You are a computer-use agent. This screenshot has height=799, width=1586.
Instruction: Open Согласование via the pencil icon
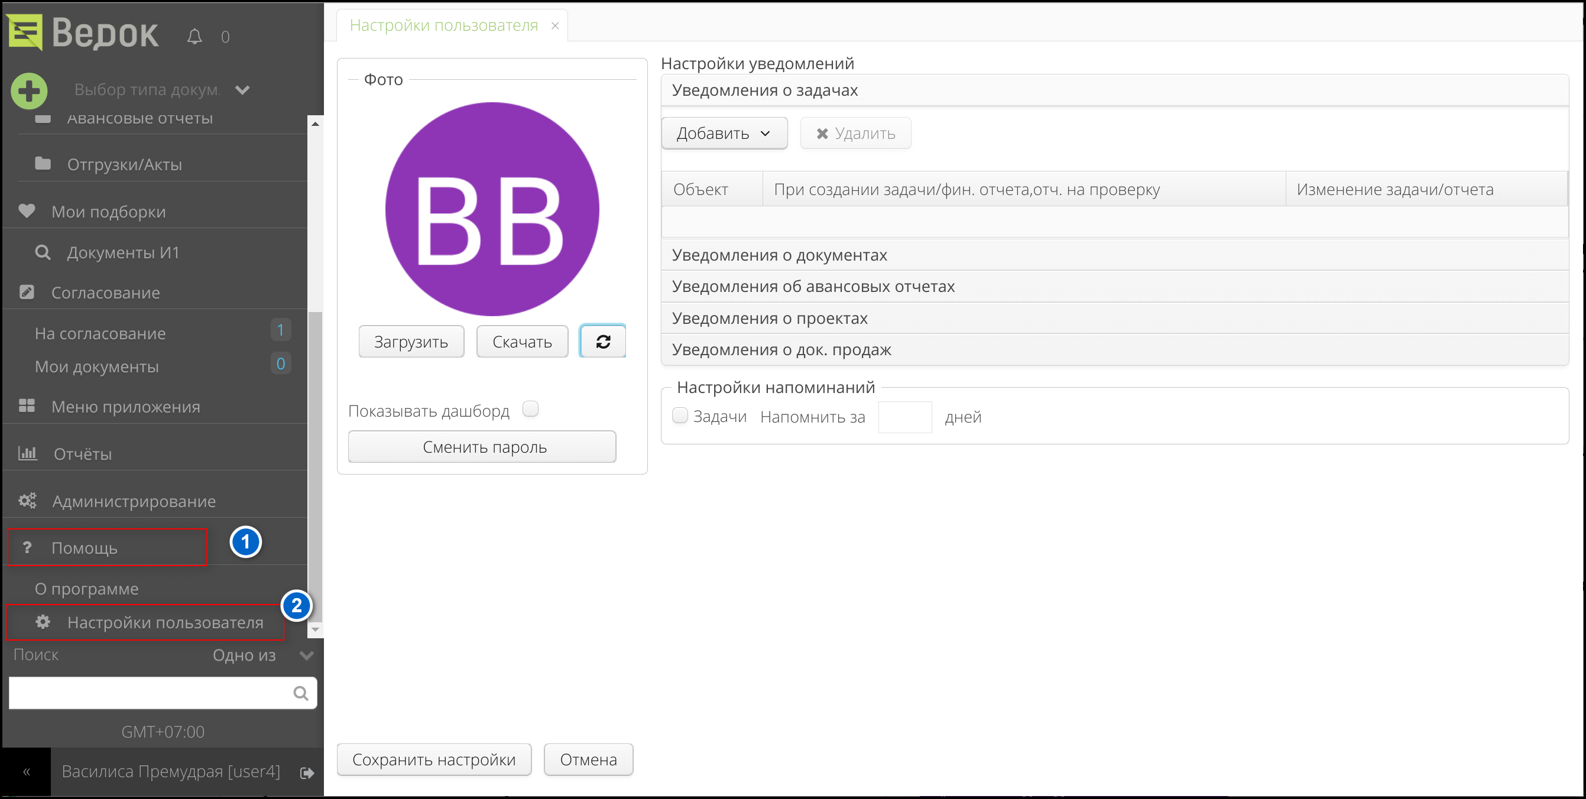pos(27,292)
